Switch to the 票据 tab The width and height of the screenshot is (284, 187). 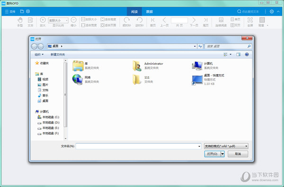point(150,11)
